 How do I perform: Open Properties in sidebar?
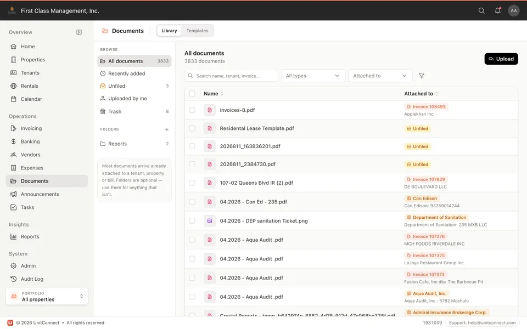pos(47,60)
